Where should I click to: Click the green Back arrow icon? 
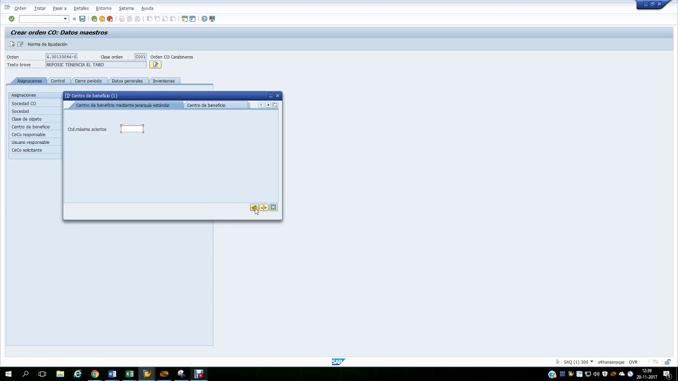pos(94,19)
